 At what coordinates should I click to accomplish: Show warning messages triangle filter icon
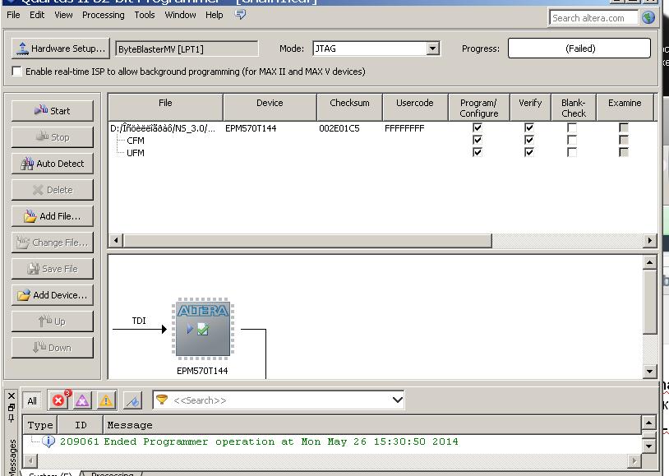106,400
